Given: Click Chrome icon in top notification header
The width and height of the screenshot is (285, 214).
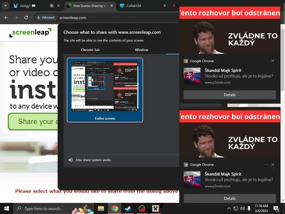Looking at the screenshot, I should [x=186, y=61].
